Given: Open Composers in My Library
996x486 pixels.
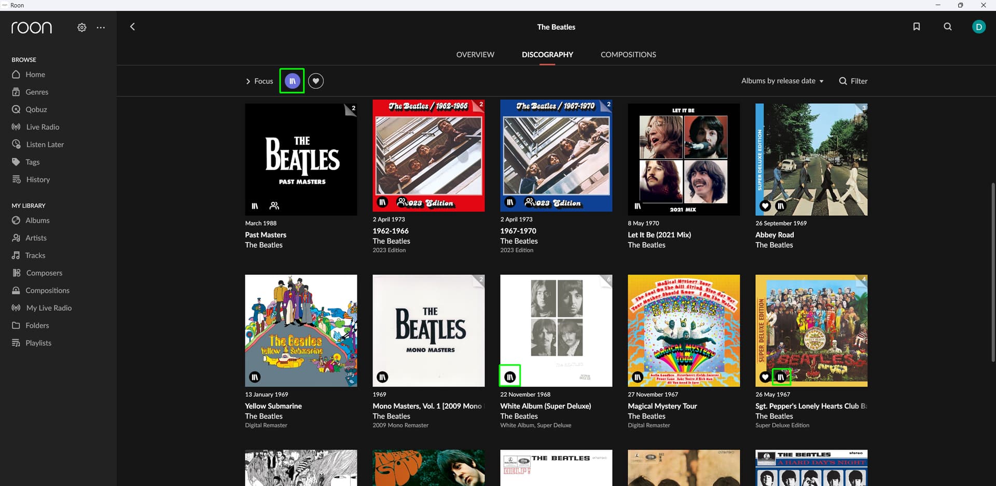Looking at the screenshot, I should 37,273.
